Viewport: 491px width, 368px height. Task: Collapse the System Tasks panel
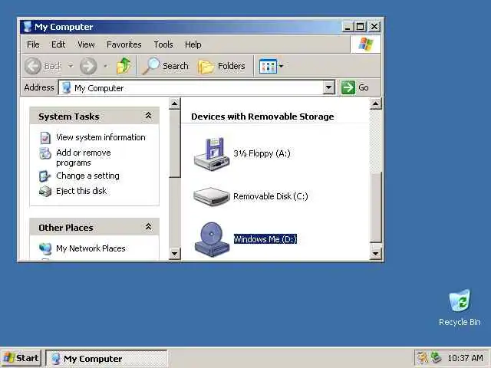pyautogui.click(x=148, y=116)
